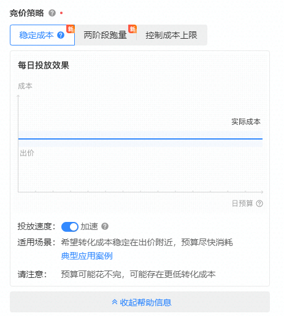Choose 控制成本上限 strategy tab
Viewport: 284px width, 316px height.
tap(172, 35)
